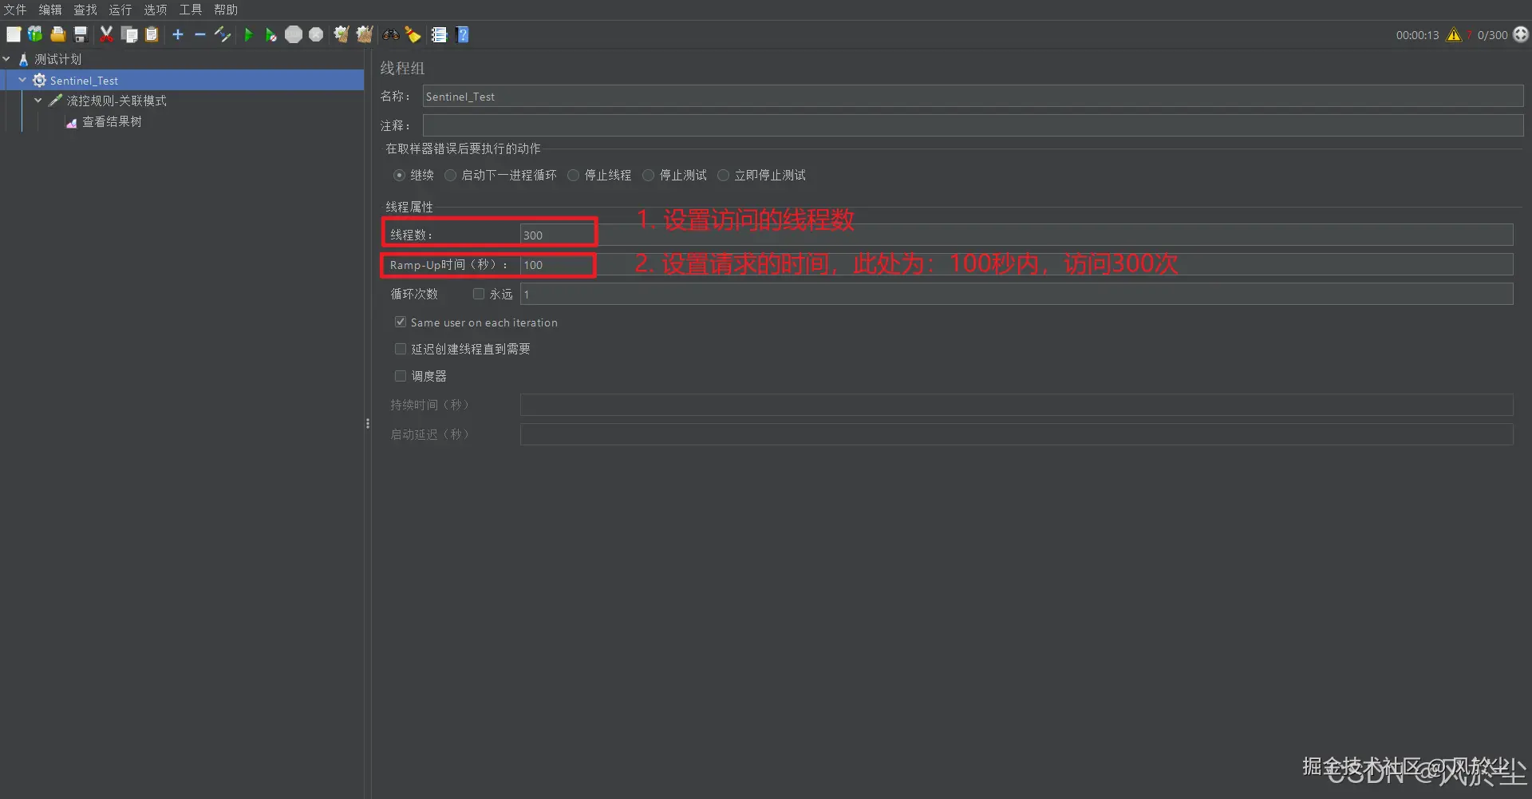The image size is (1532, 799).
Task: Select the 立即停止测试 radio button
Action: tap(723, 176)
